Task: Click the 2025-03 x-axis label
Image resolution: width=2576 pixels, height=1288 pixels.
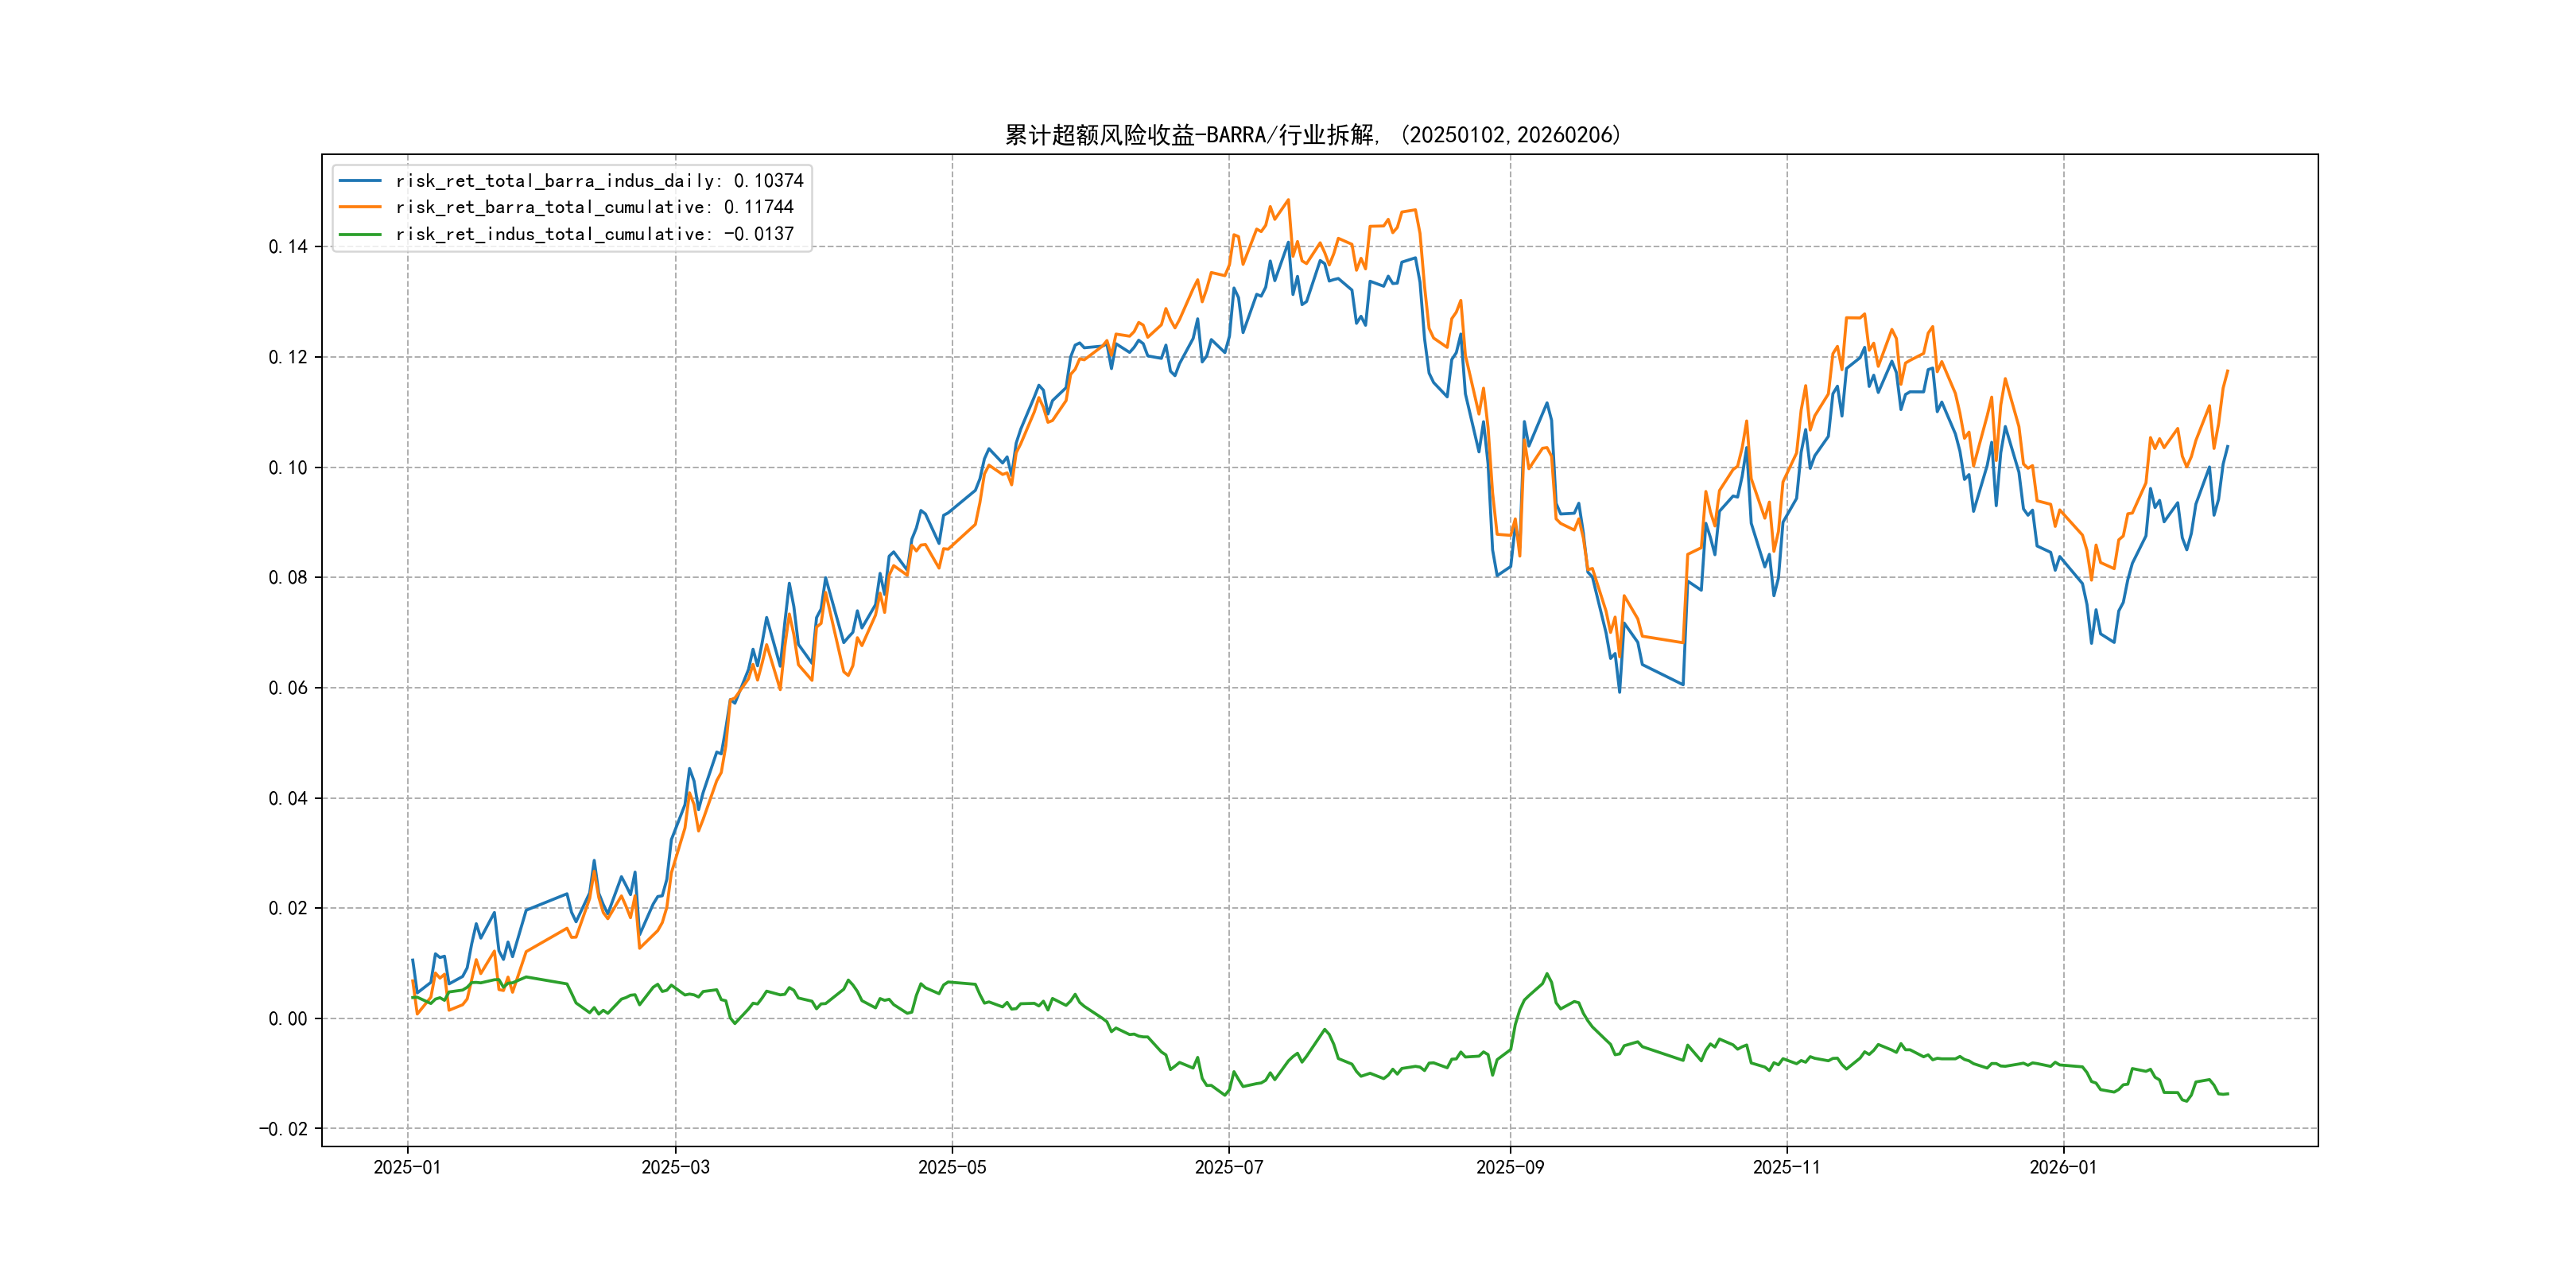Action: 675,1168
